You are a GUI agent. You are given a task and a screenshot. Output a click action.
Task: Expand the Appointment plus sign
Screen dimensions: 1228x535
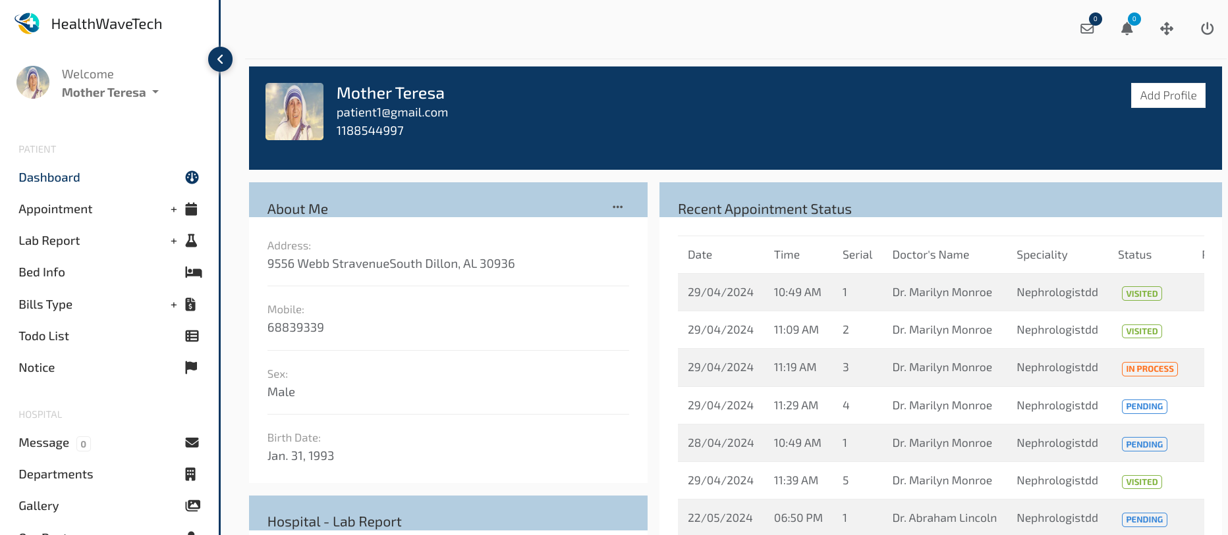pos(174,210)
